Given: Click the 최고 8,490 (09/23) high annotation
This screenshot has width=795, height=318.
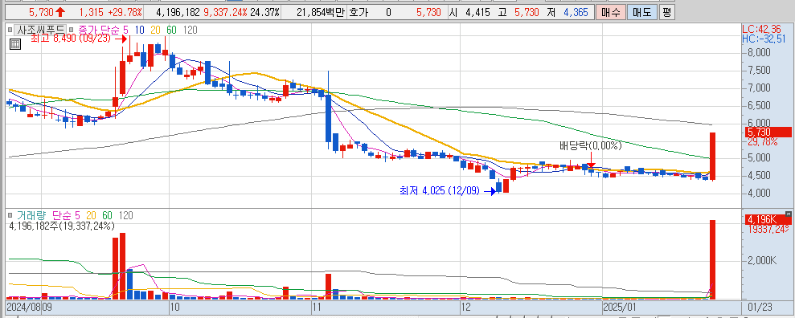Looking at the screenshot, I should [x=70, y=38].
